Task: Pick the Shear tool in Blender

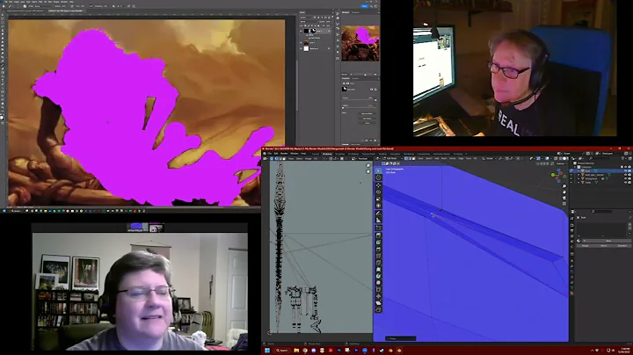Action: pos(378,303)
